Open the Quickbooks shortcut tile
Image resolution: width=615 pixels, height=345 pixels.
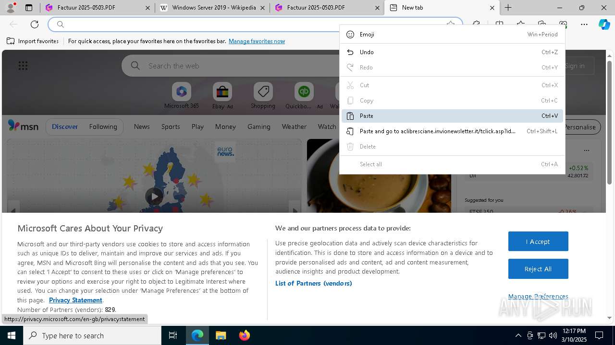[x=304, y=96]
